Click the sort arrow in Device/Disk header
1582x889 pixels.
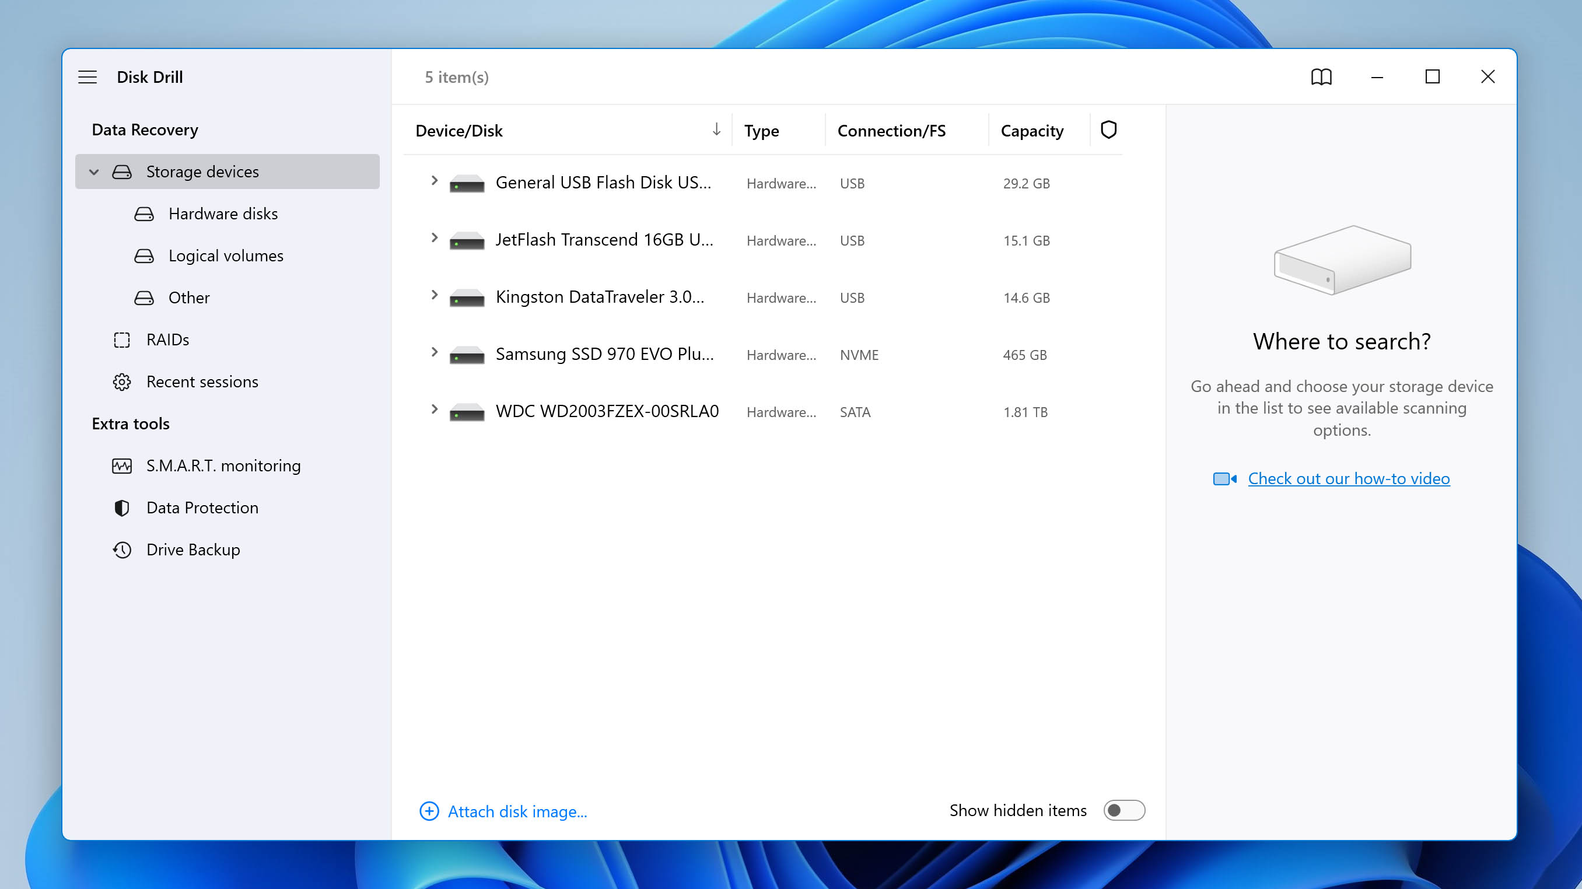click(716, 129)
